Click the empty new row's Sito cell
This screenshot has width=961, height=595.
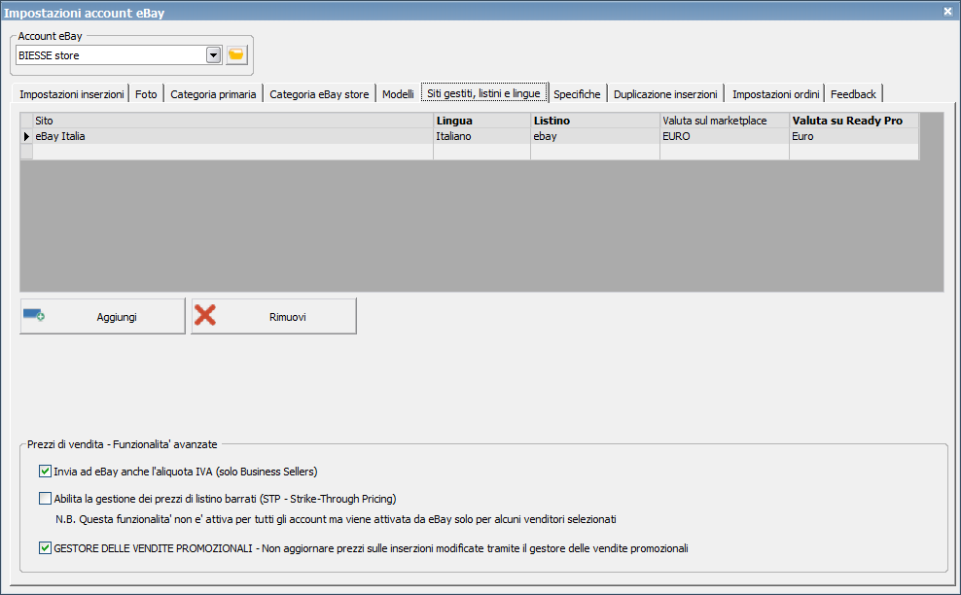[232, 152]
